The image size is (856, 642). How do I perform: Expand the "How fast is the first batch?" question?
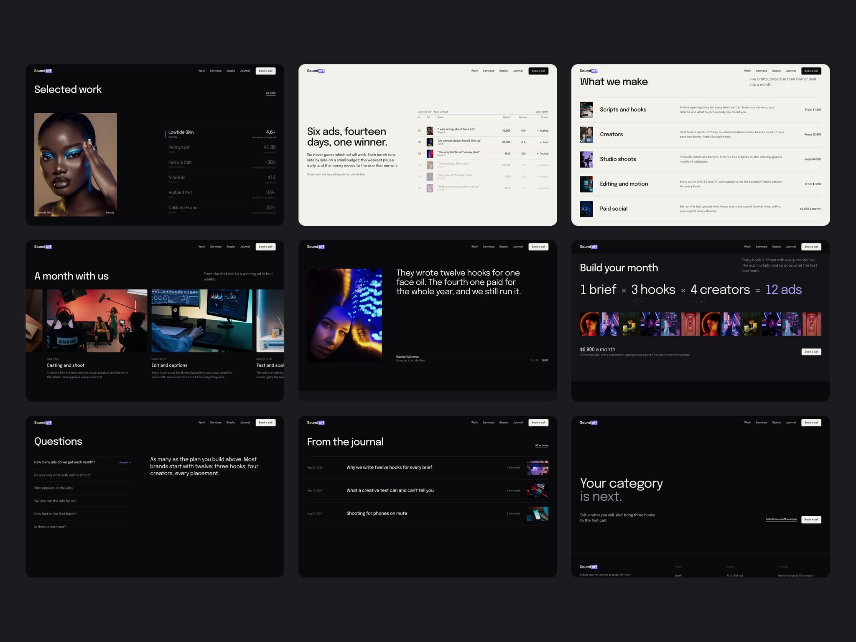(x=82, y=514)
